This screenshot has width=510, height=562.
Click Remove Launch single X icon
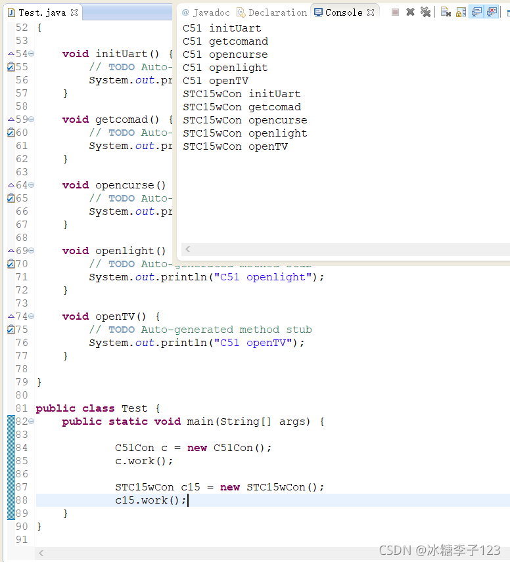click(410, 12)
